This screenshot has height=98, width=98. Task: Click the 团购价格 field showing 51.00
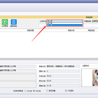pos(63,85)
